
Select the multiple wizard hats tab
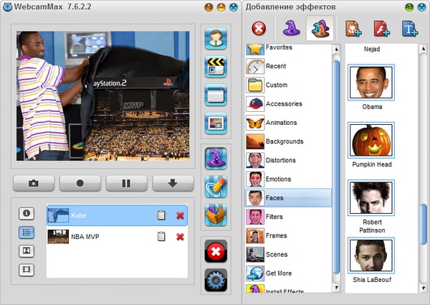pyautogui.click(x=320, y=28)
